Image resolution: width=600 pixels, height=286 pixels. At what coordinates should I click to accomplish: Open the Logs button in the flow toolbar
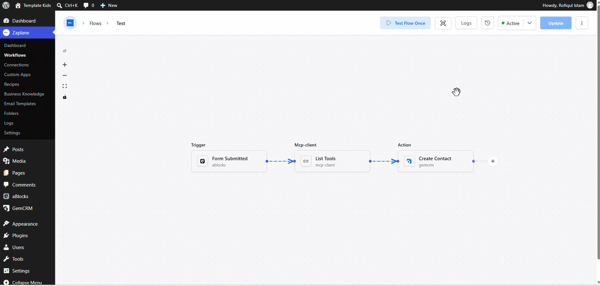(466, 23)
